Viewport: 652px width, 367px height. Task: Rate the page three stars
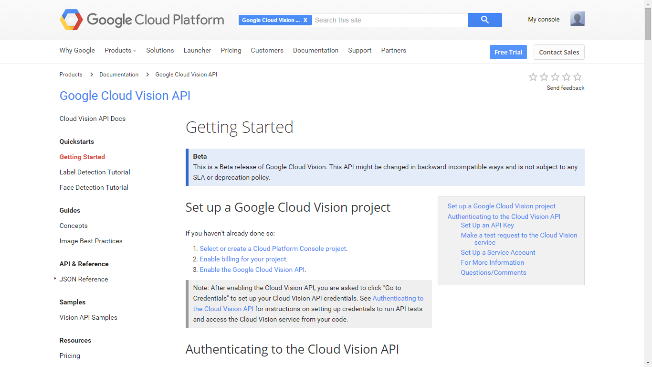click(555, 77)
